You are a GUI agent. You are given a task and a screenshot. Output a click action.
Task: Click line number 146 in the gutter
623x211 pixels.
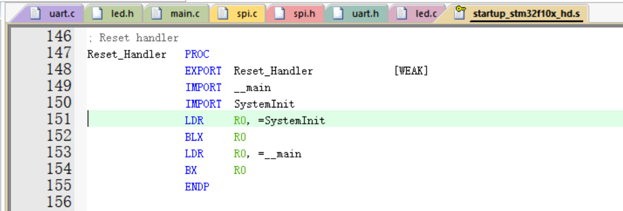click(59, 37)
